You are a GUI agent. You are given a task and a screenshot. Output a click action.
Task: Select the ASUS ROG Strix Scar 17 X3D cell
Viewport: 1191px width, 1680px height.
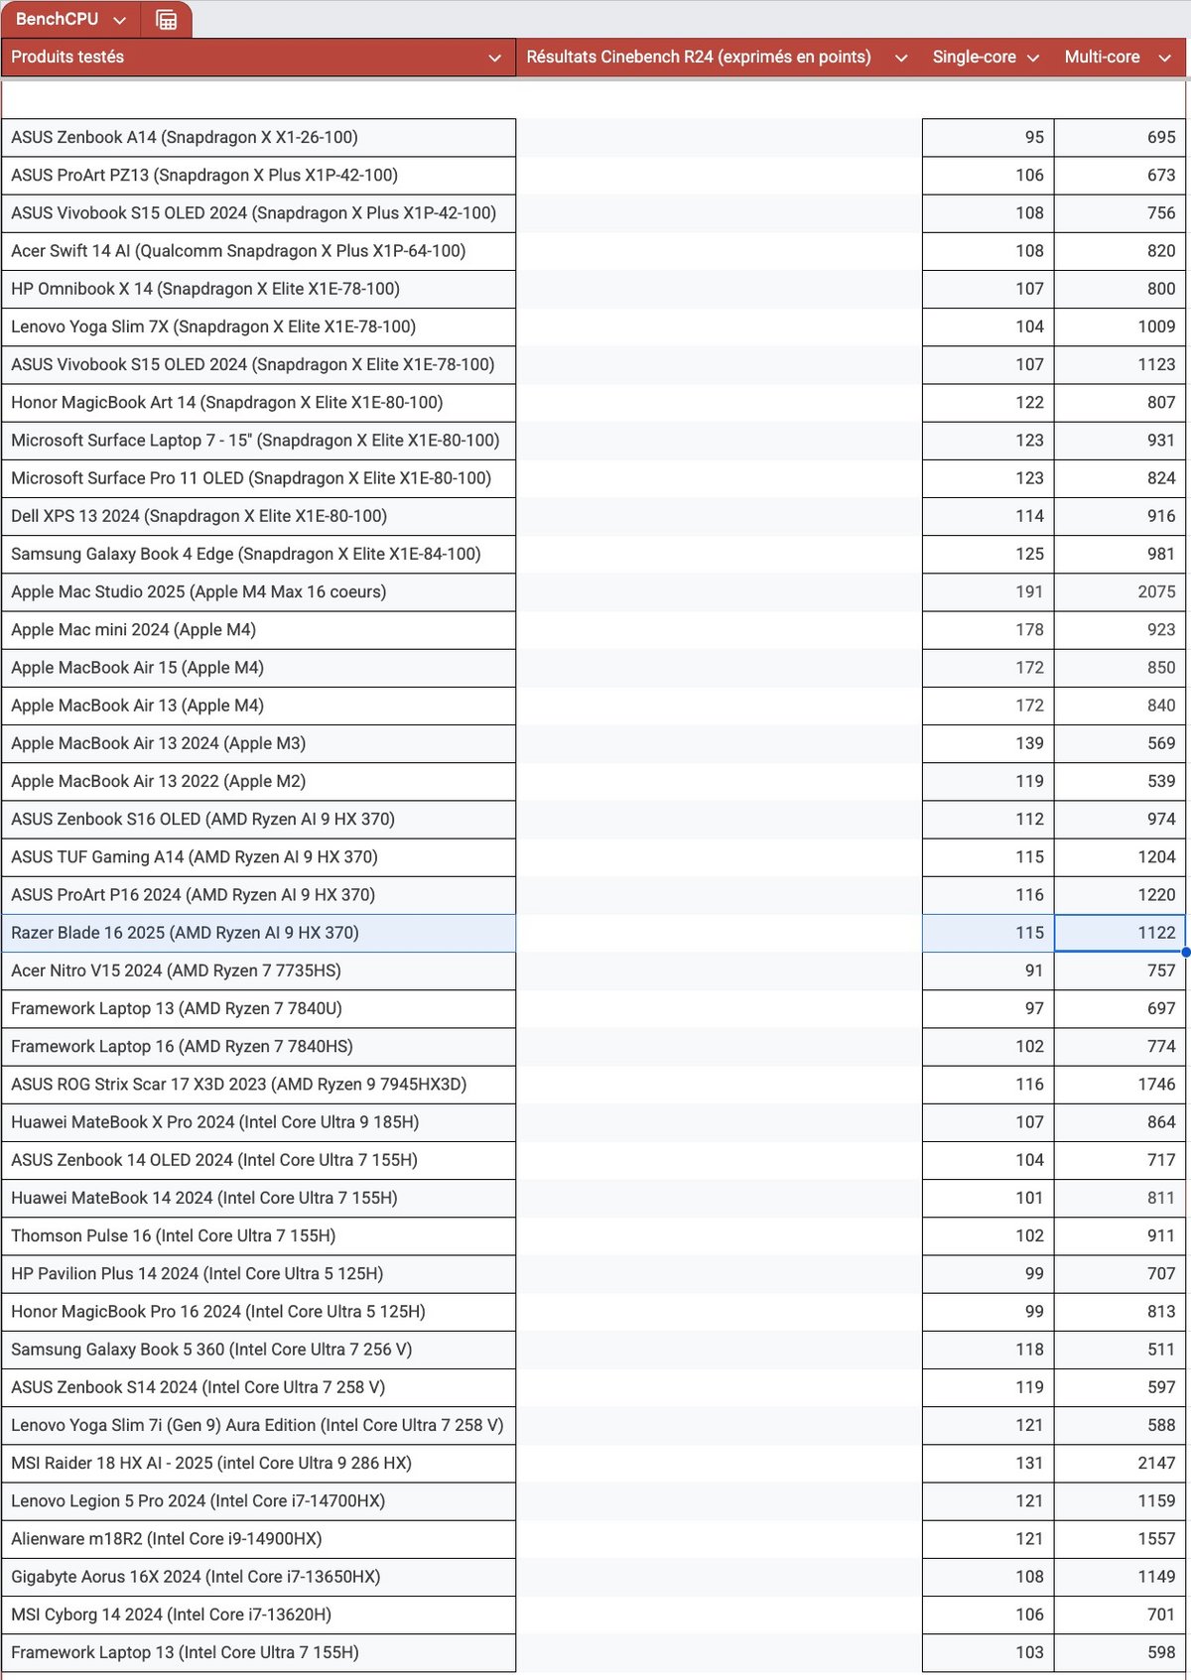258,1085
